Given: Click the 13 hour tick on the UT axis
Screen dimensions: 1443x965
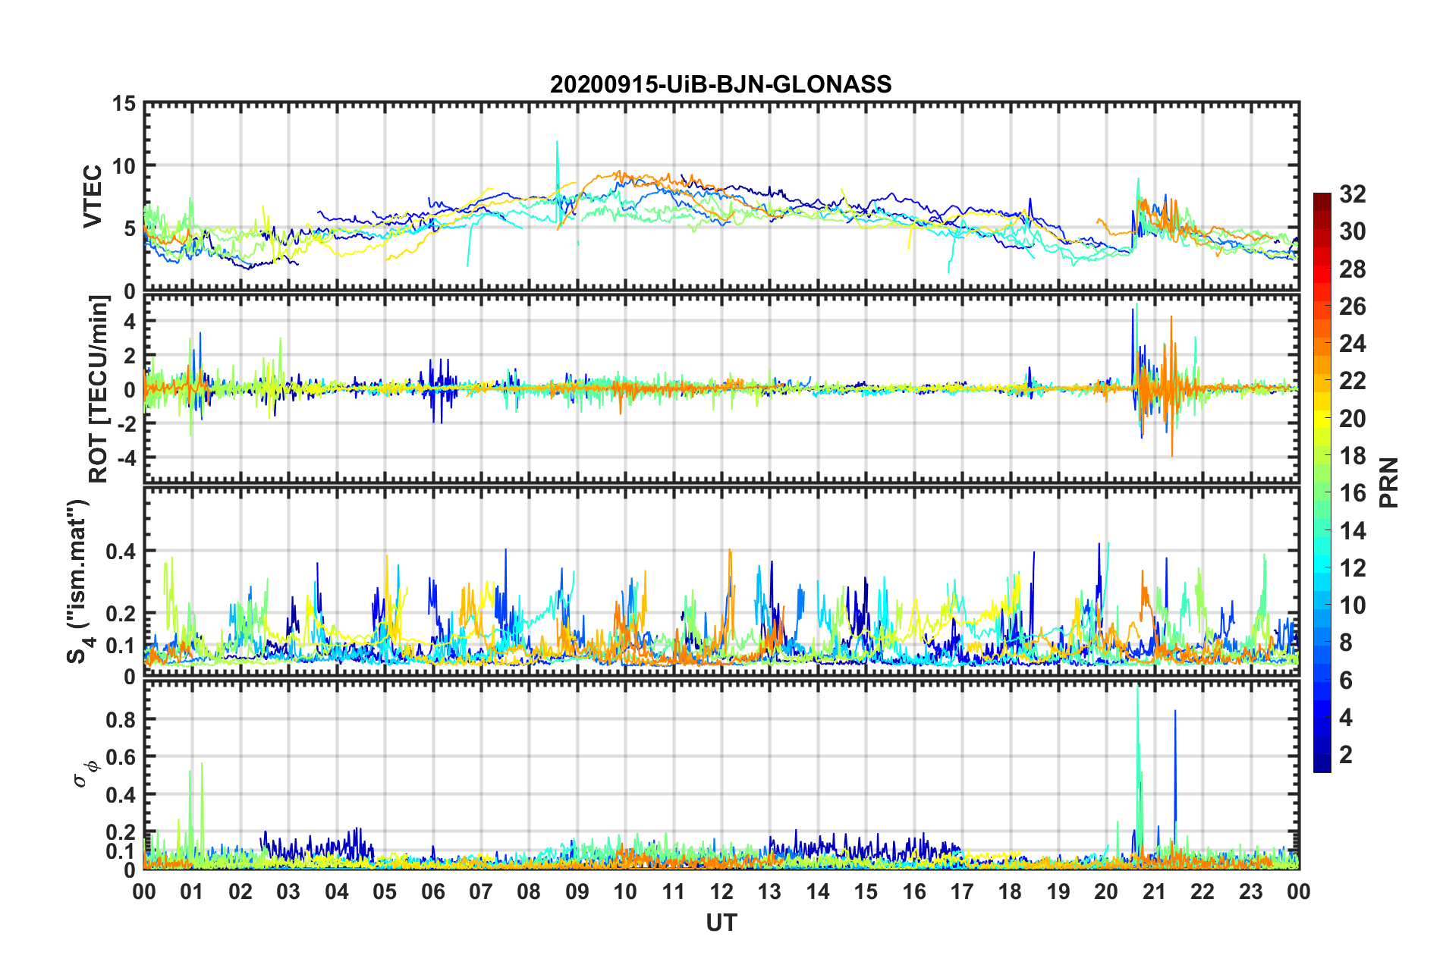Looking at the screenshot, I should coord(769,891).
